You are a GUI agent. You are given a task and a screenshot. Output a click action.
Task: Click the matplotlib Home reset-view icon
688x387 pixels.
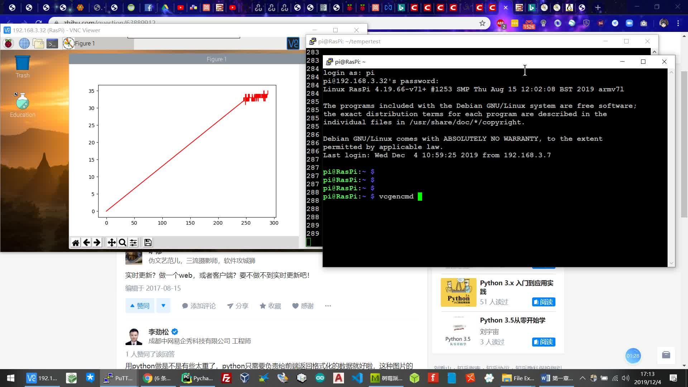click(76, 243)
